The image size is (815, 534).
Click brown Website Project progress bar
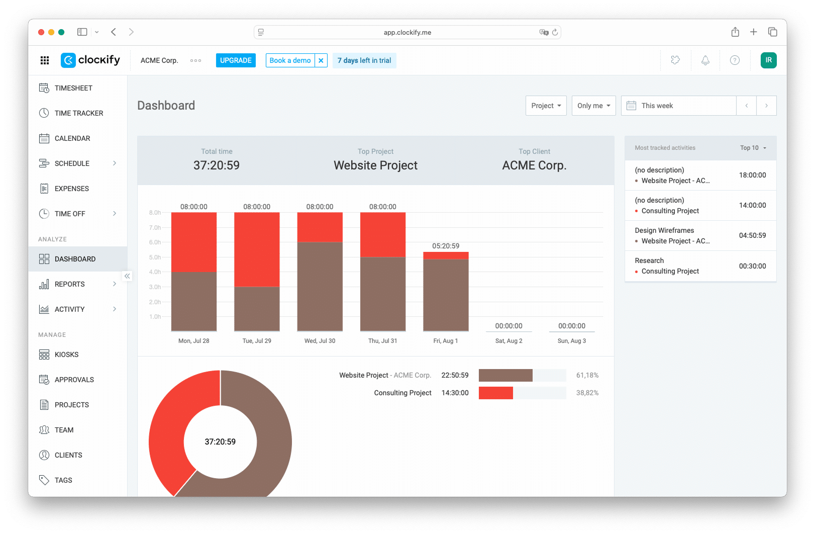click(505, 375)
